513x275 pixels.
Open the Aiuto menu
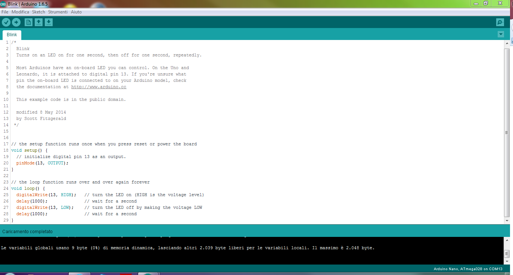click(76, 12)
